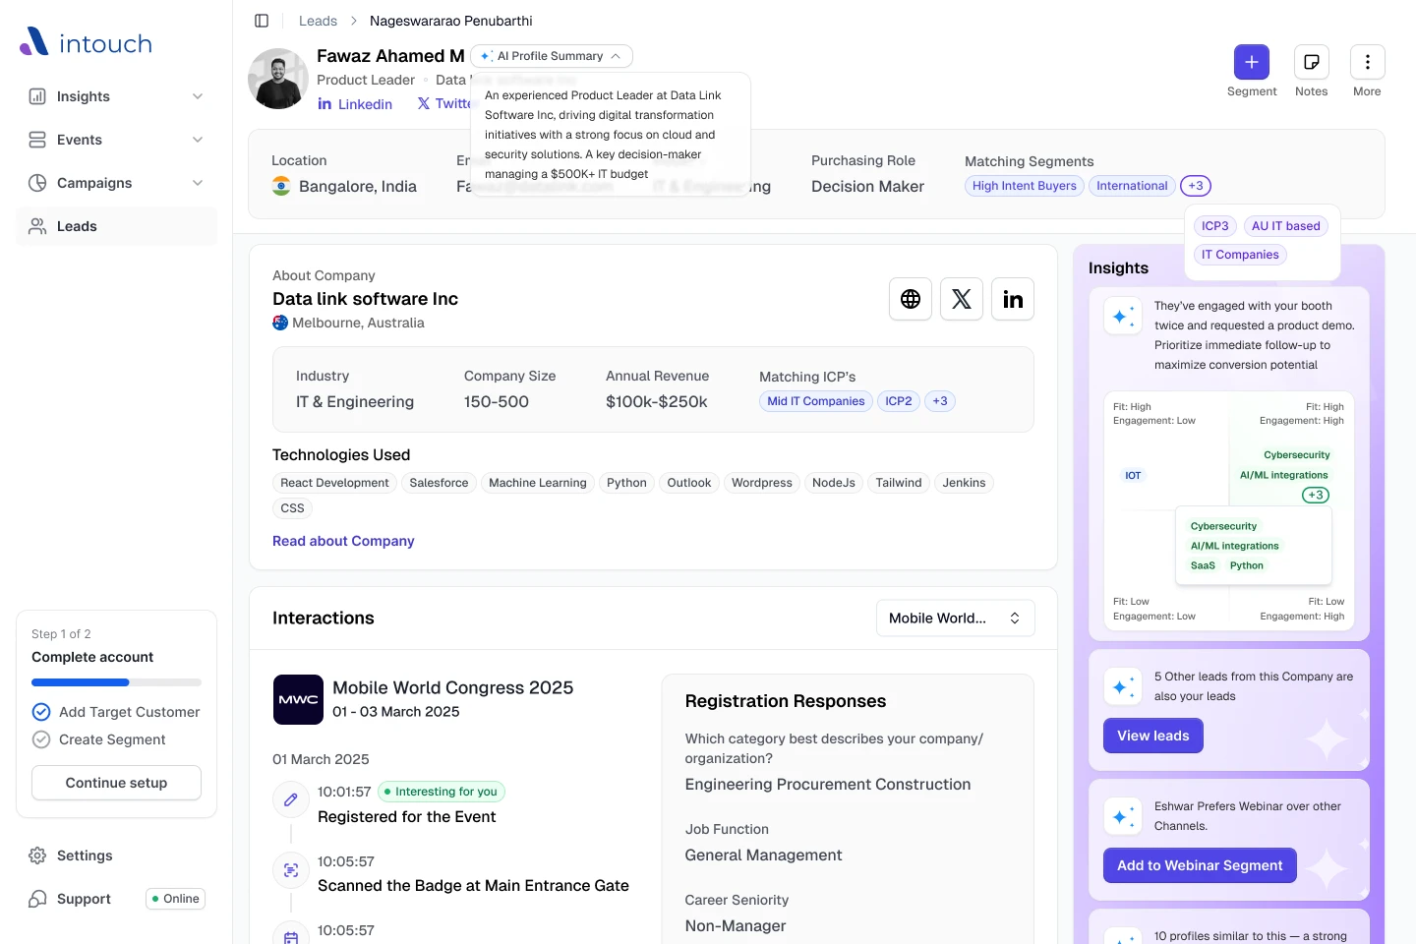The height and width of the screenshot is (944, 1416).
Task: Expand the Events menu chevron
Action: [x=198, y=140]
